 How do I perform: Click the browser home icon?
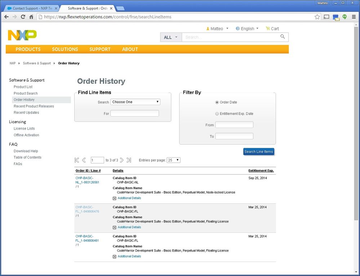pos(31,17)
